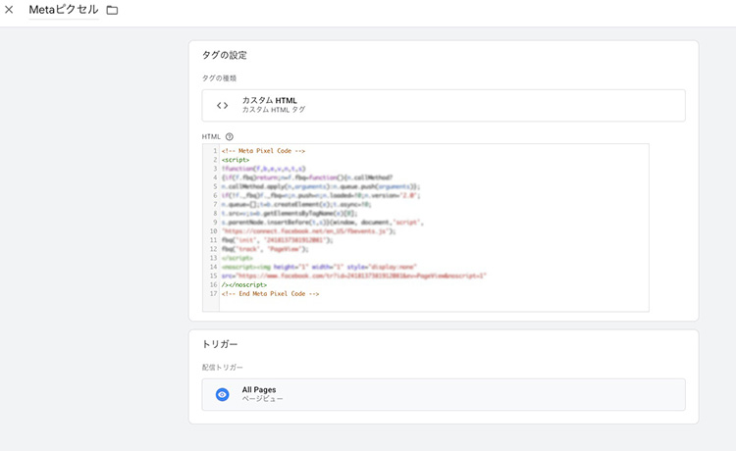Close the Metaピクセル tag editor
The width and height of the screenshot is (736, 451).
(x=9, y=10)
